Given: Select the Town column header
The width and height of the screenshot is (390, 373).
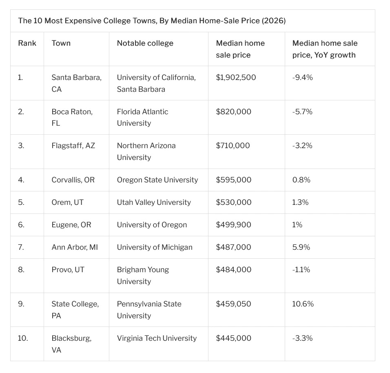Looking at the screenshot, I should click(61, 43).
